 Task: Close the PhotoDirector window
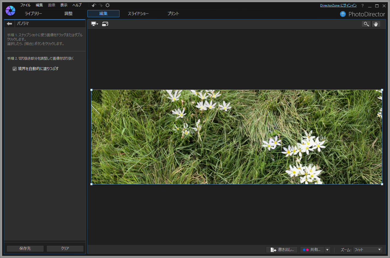click(384, 6)
